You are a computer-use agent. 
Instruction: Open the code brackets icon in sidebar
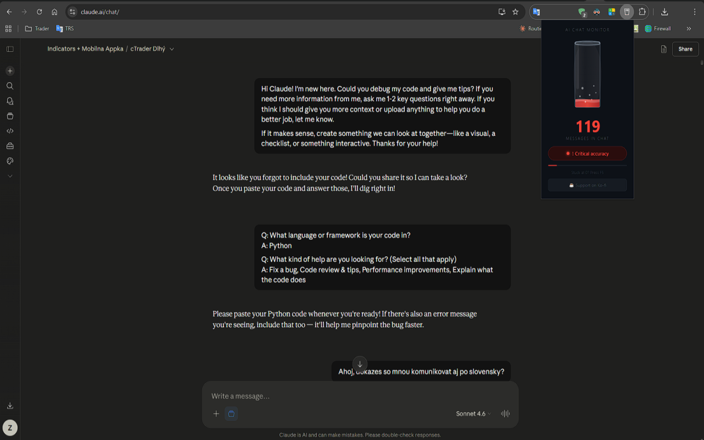point(10,131)
